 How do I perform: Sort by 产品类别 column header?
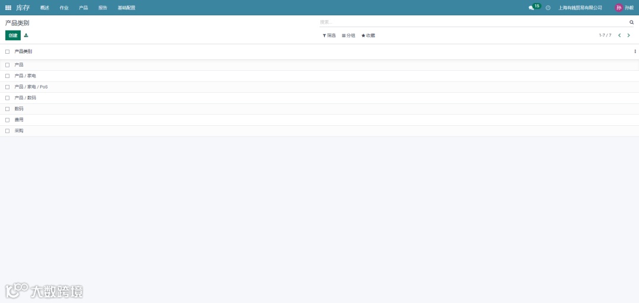[x=23, y=51]
